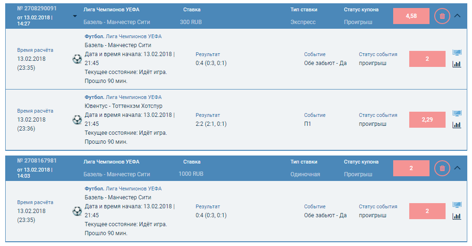Open statistics chart icon for Ювентус - Тоттенхэм
Image resolution: width=472 pixels, height=246 pixels.
click(x=456, y=125)
